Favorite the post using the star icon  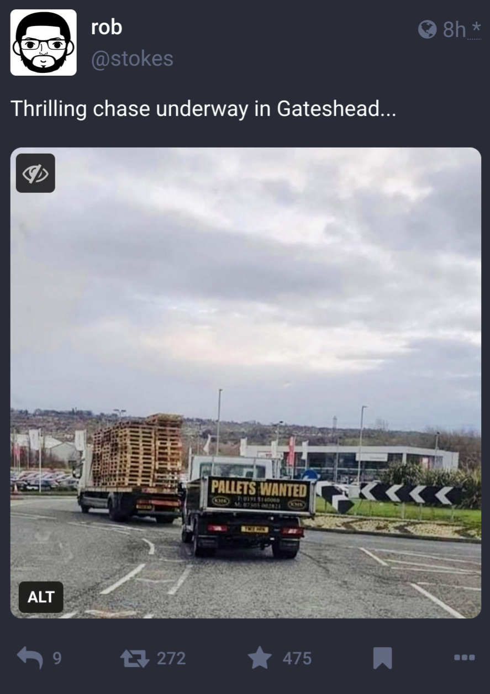tap(260, 658)
